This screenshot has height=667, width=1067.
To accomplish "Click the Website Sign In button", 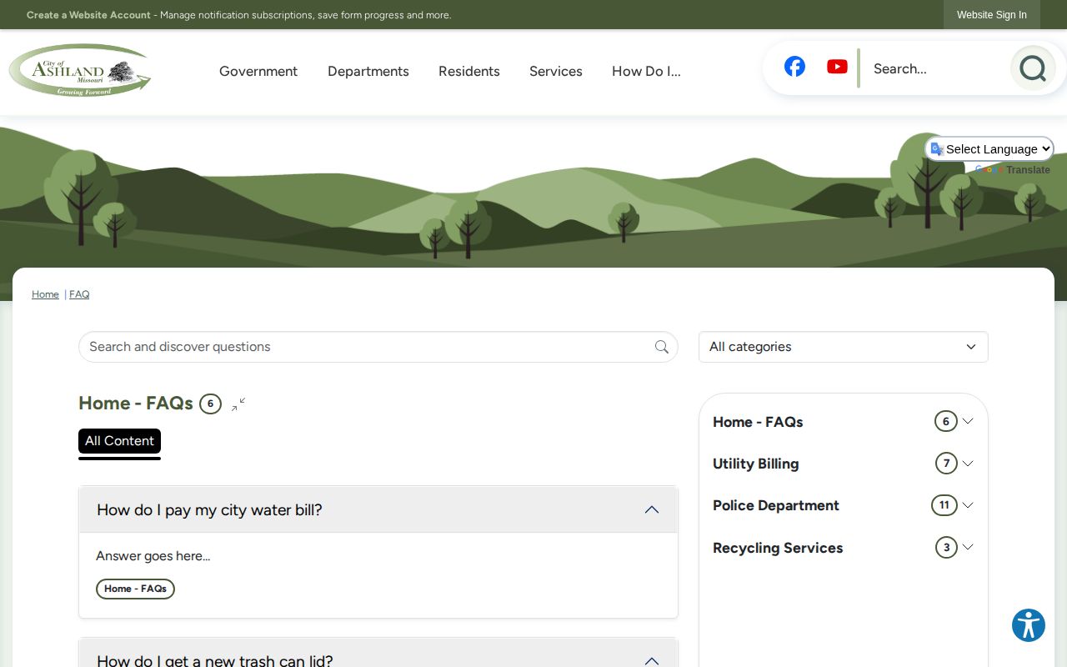I will click(x=992, y=15).
